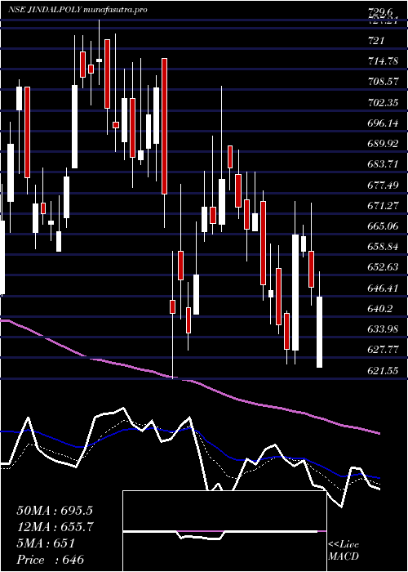Click the NSE JINDALPOLY munafasutra.pro title text
The width and height of the screenshot is (408, 572).
pos(78,10)
